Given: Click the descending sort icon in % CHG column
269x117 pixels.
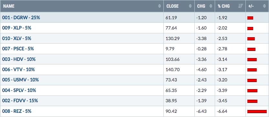Looking at the screenshot, I should pos(241,6).
